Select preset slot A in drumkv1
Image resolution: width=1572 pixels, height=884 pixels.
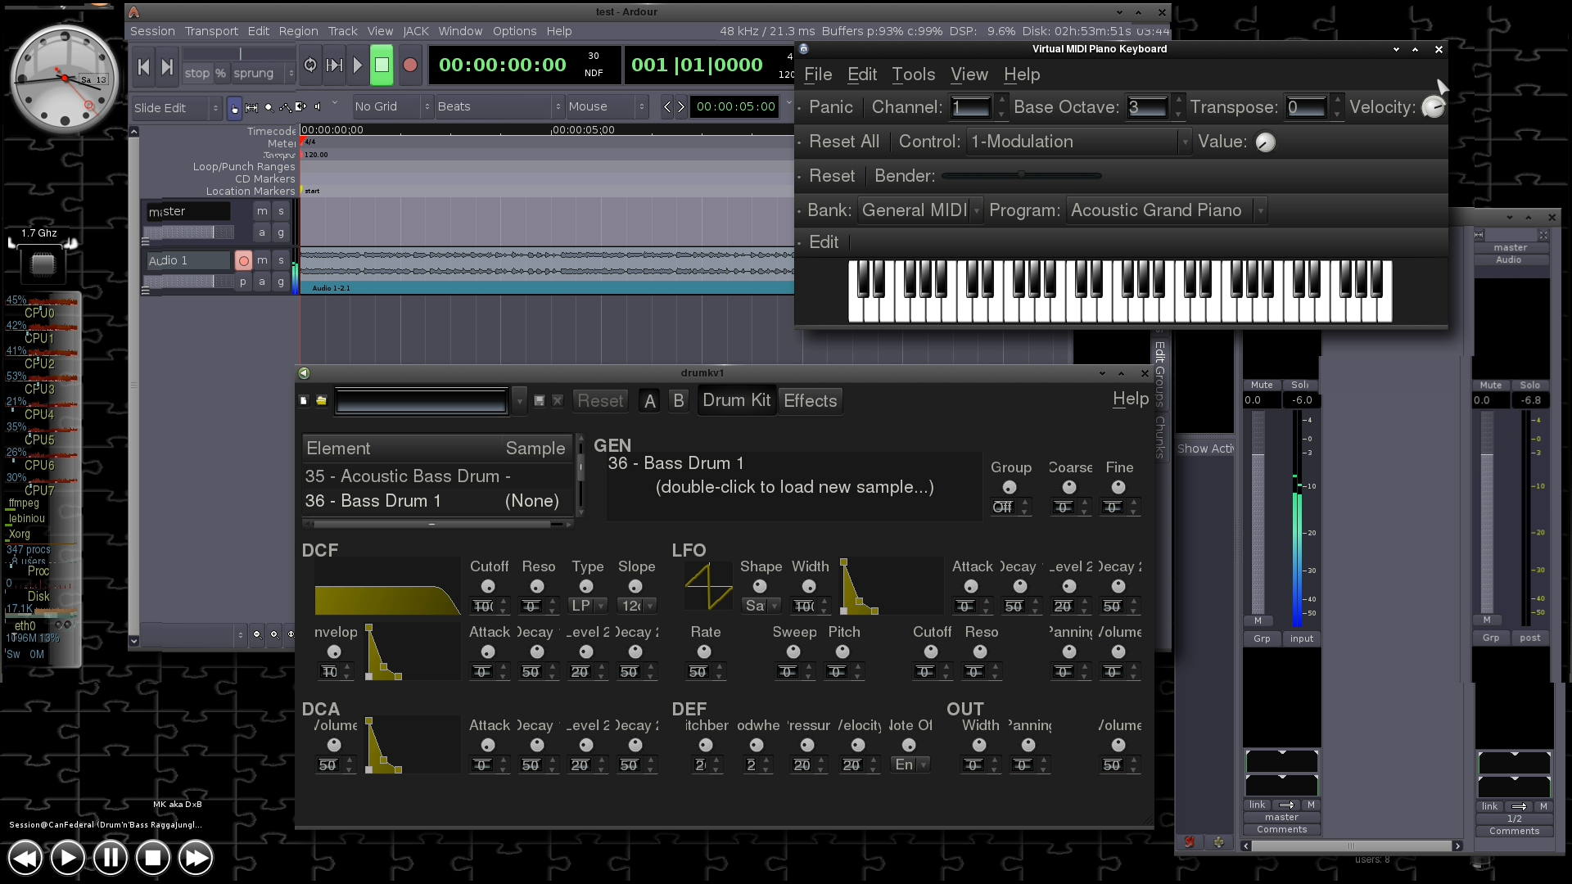click(x=650, y=401)
